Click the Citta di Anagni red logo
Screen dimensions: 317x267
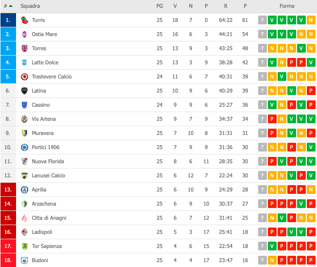click(24, 218)
